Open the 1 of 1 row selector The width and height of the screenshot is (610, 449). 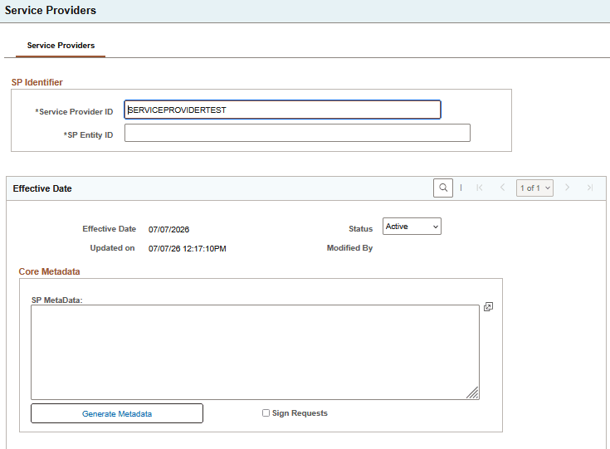[x=534, y=188]
